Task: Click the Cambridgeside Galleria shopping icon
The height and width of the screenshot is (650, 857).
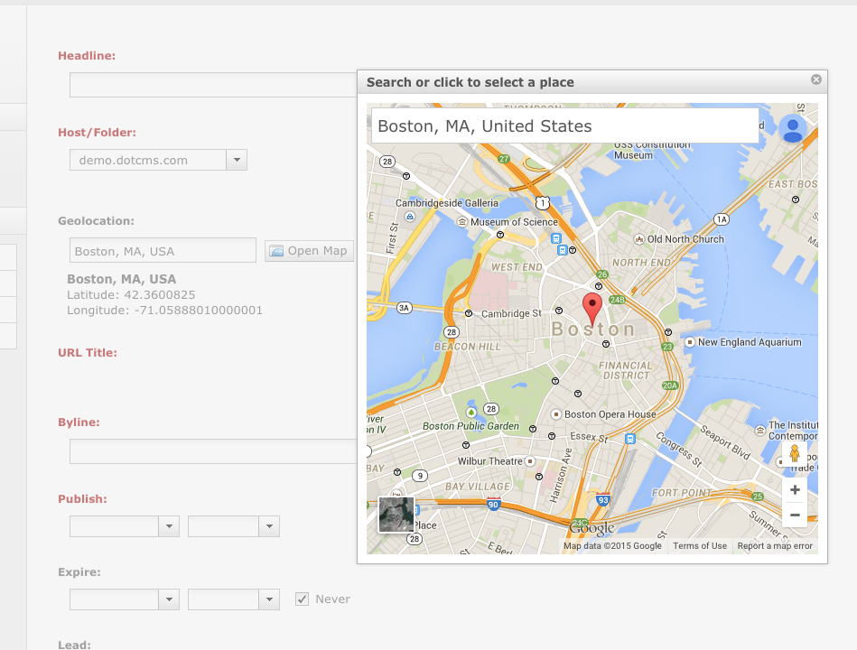Action: tap(409, 217)
